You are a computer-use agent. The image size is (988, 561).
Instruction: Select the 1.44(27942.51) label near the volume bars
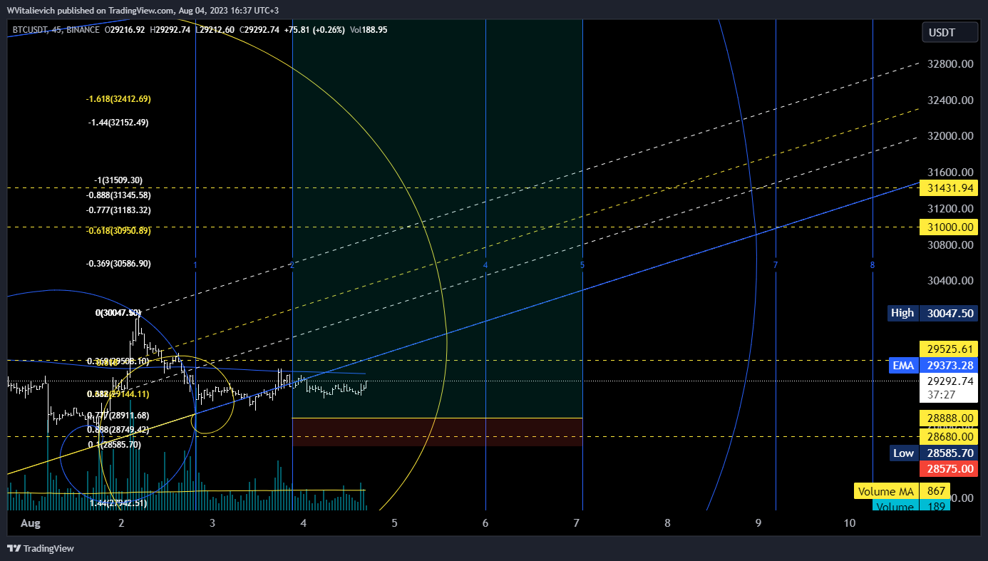coord(118,503)
